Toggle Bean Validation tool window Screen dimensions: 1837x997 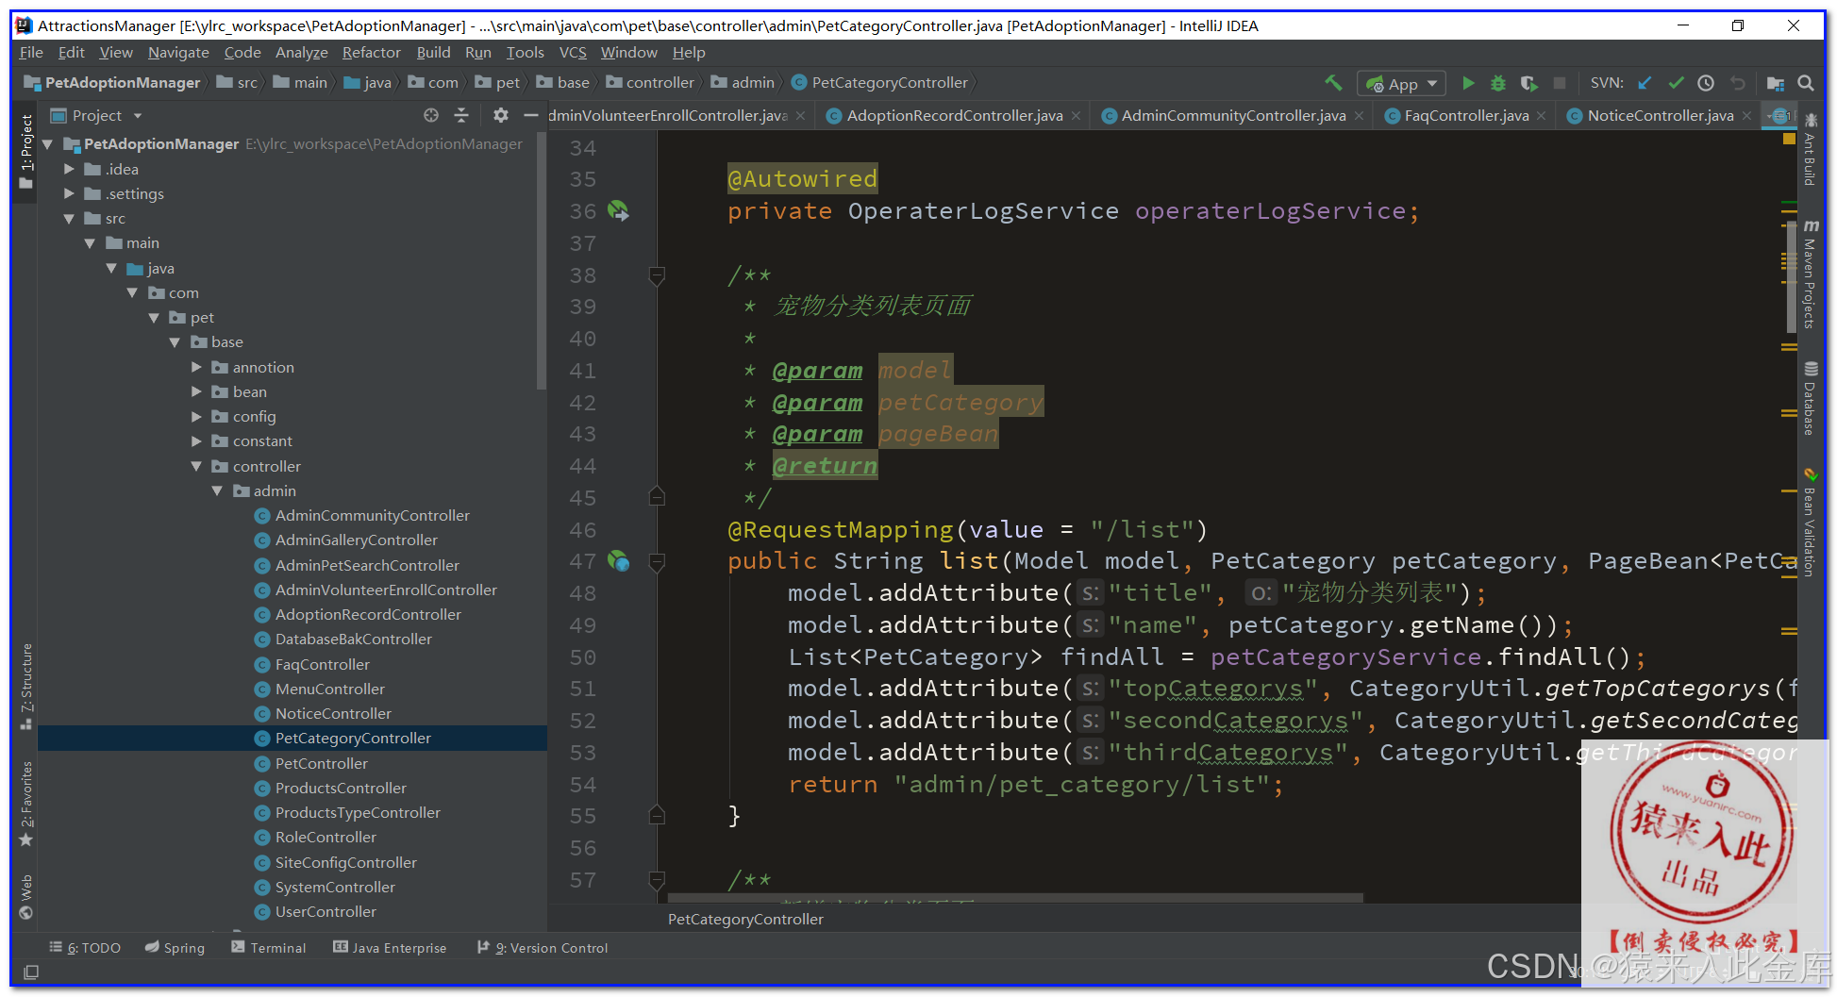(1810, 522)
